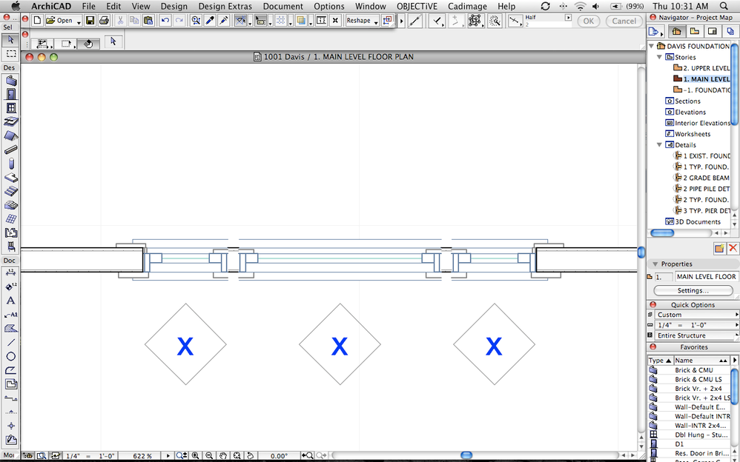Choose the Column tool
This screenshot has height=462, width=740.
(11, 164)
